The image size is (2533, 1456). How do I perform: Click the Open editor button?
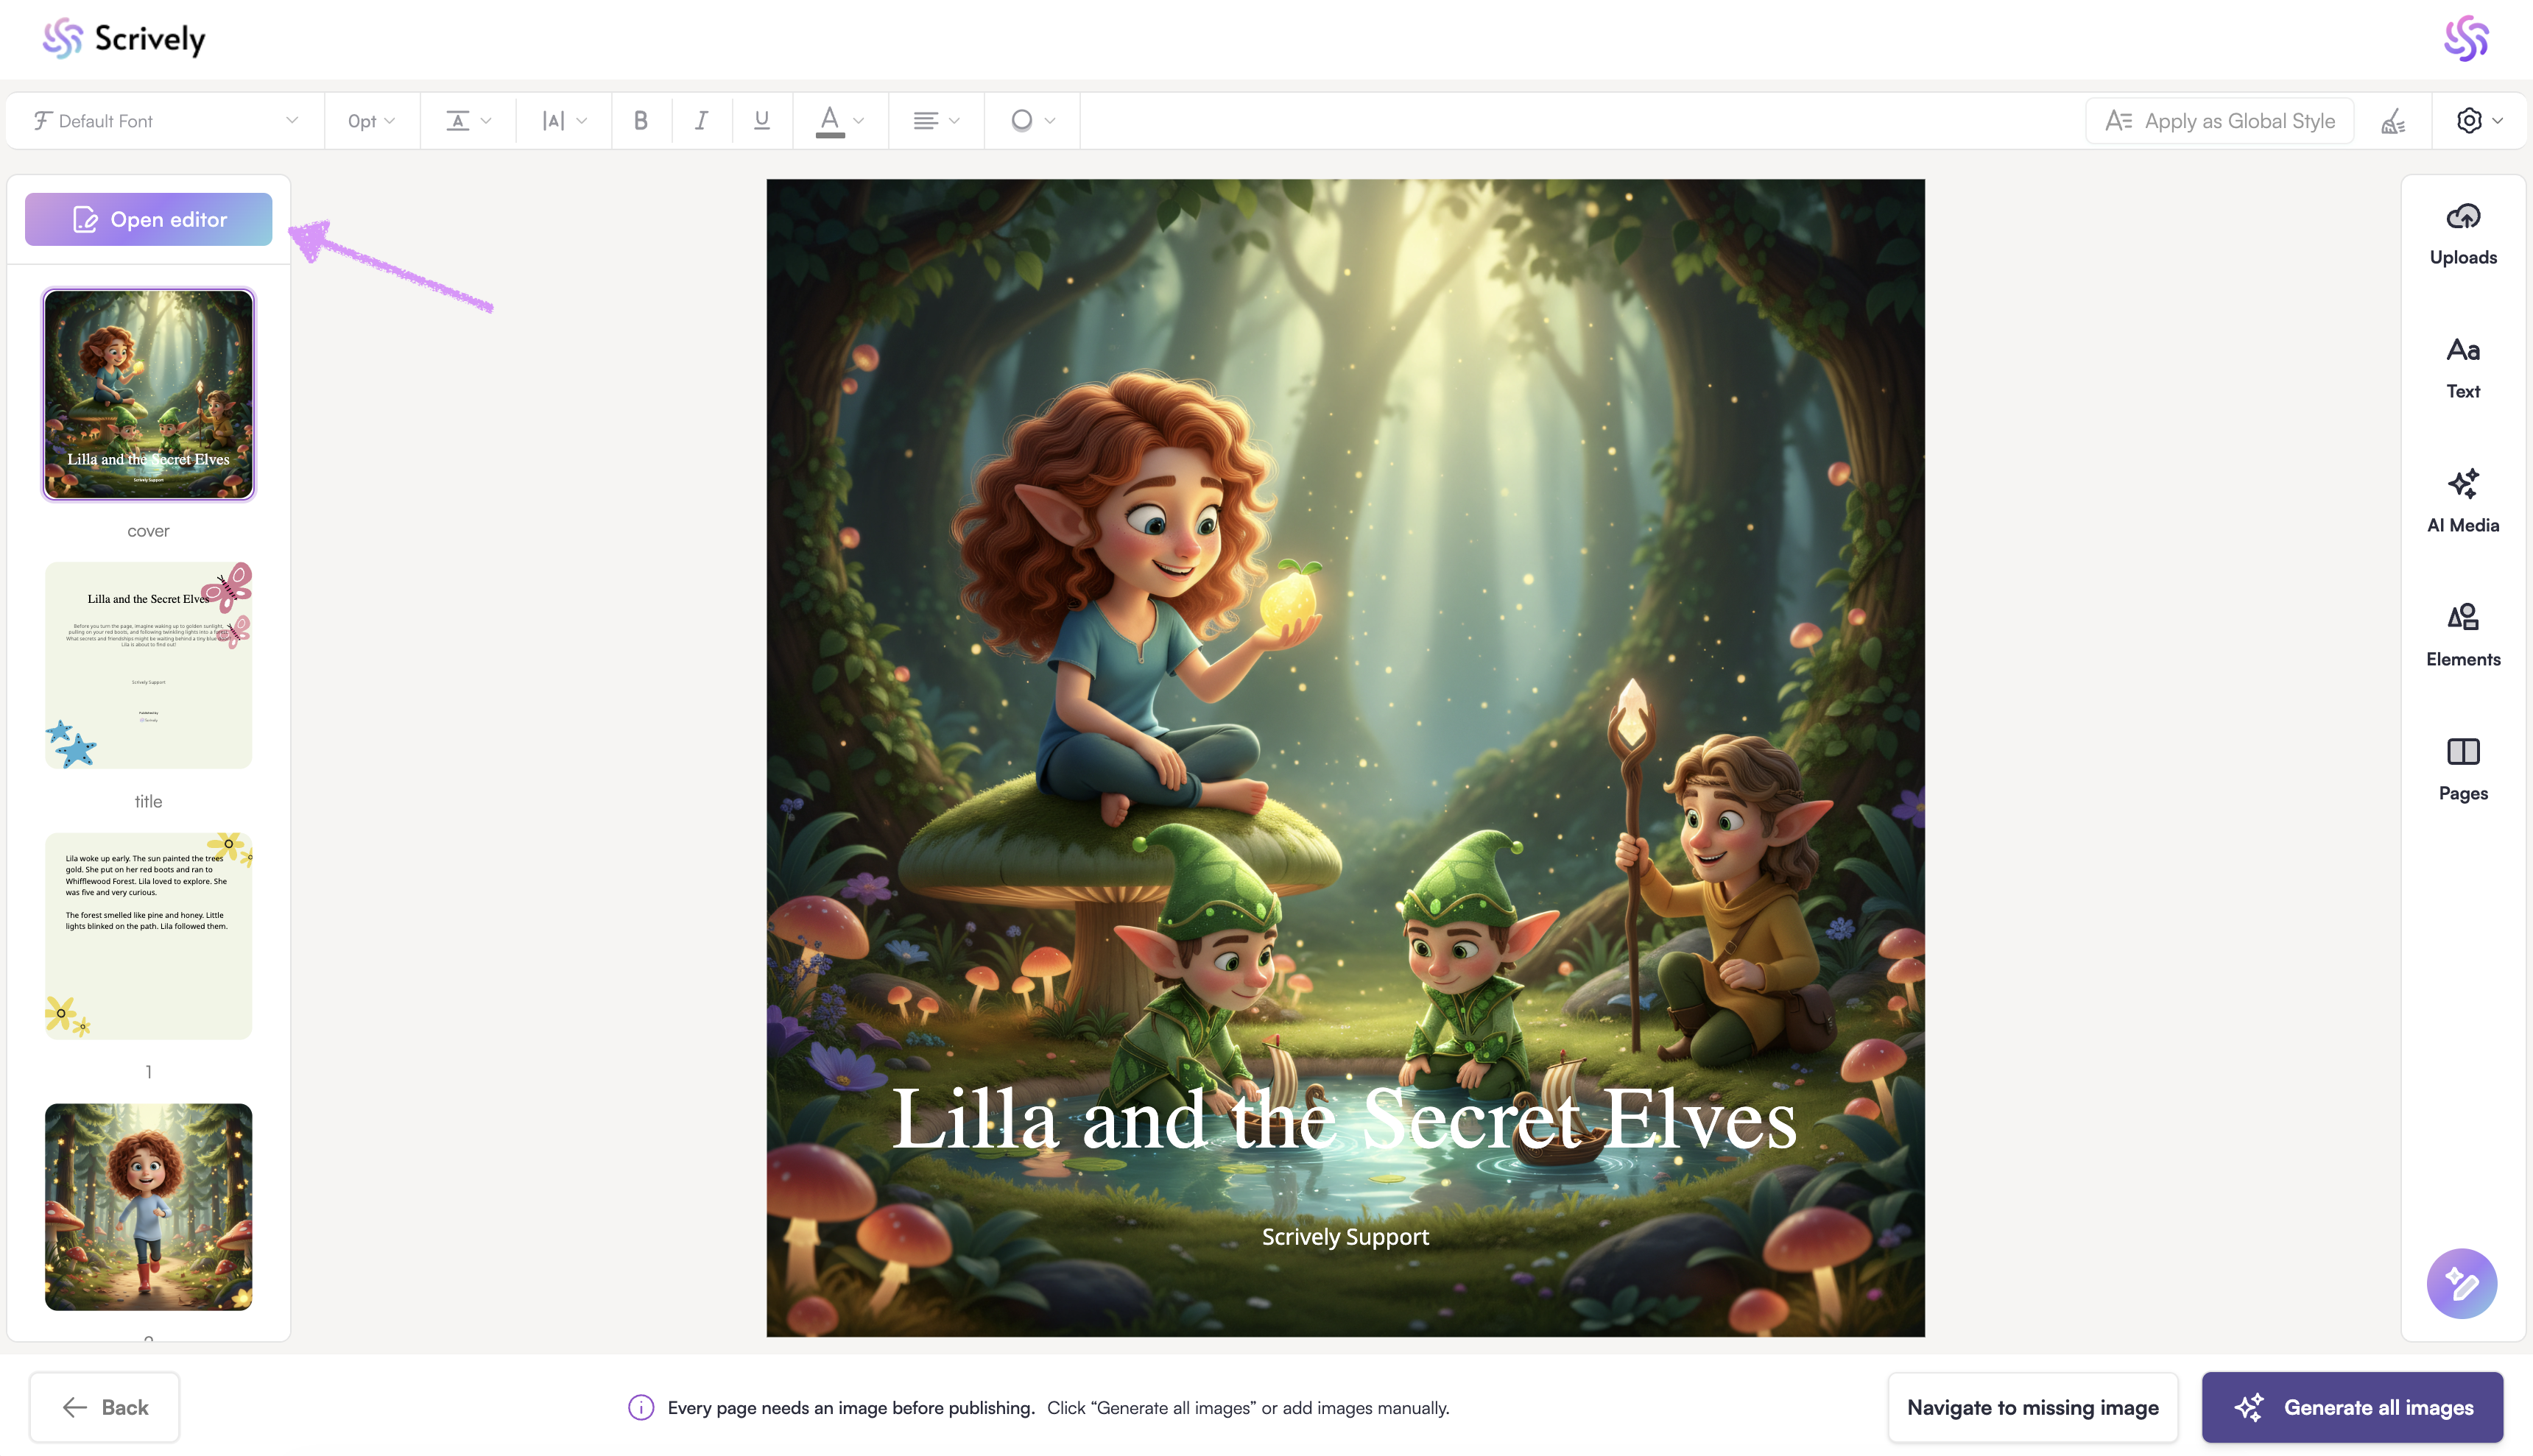[x=148, y=219]
